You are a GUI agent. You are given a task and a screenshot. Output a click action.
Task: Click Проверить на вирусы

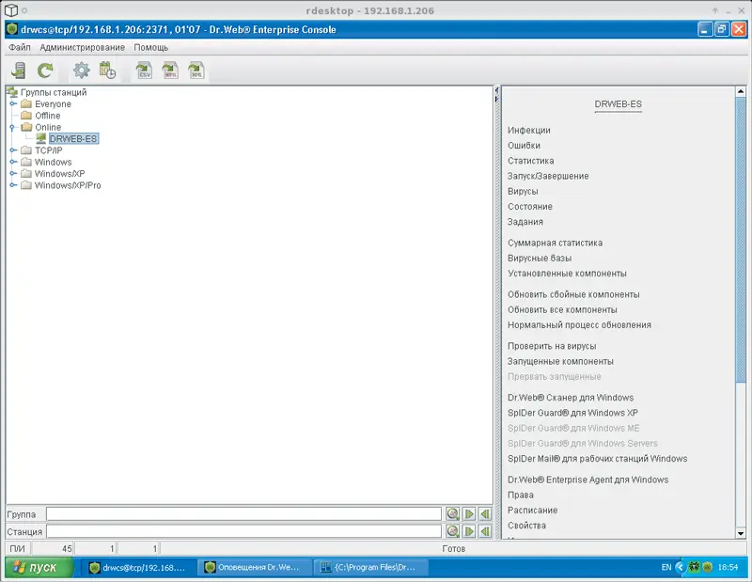tap(552, 346)
